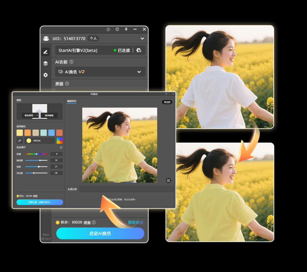This screenshot has width=307, height=272.
Task: Choose the light teal color swatch
Action: 43,133
